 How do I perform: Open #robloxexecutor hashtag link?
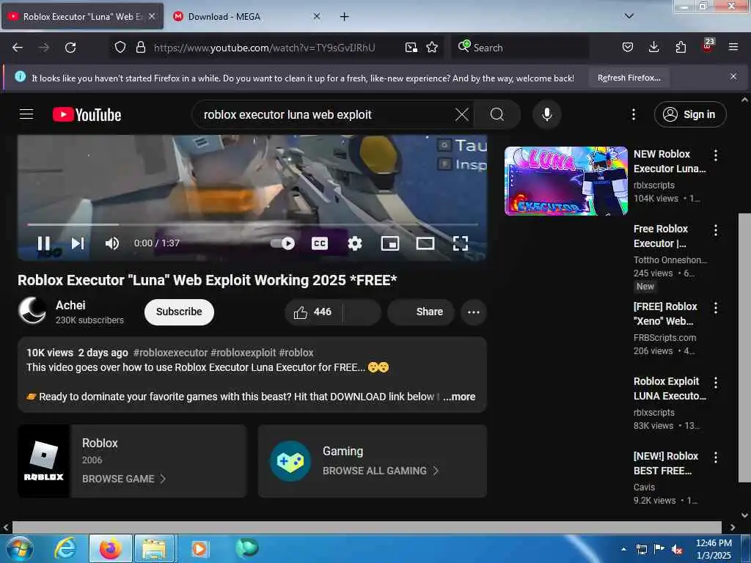(x=170, y=353)
